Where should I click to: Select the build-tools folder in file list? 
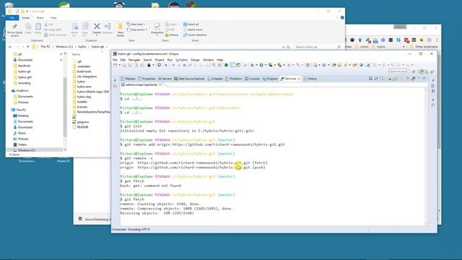(x=84, y=71)
